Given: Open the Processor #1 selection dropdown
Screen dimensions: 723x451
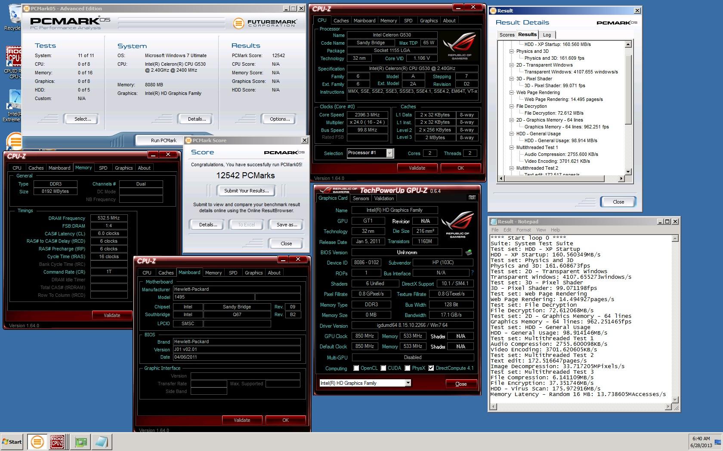Looking at the screenshot, I should 389,153.
